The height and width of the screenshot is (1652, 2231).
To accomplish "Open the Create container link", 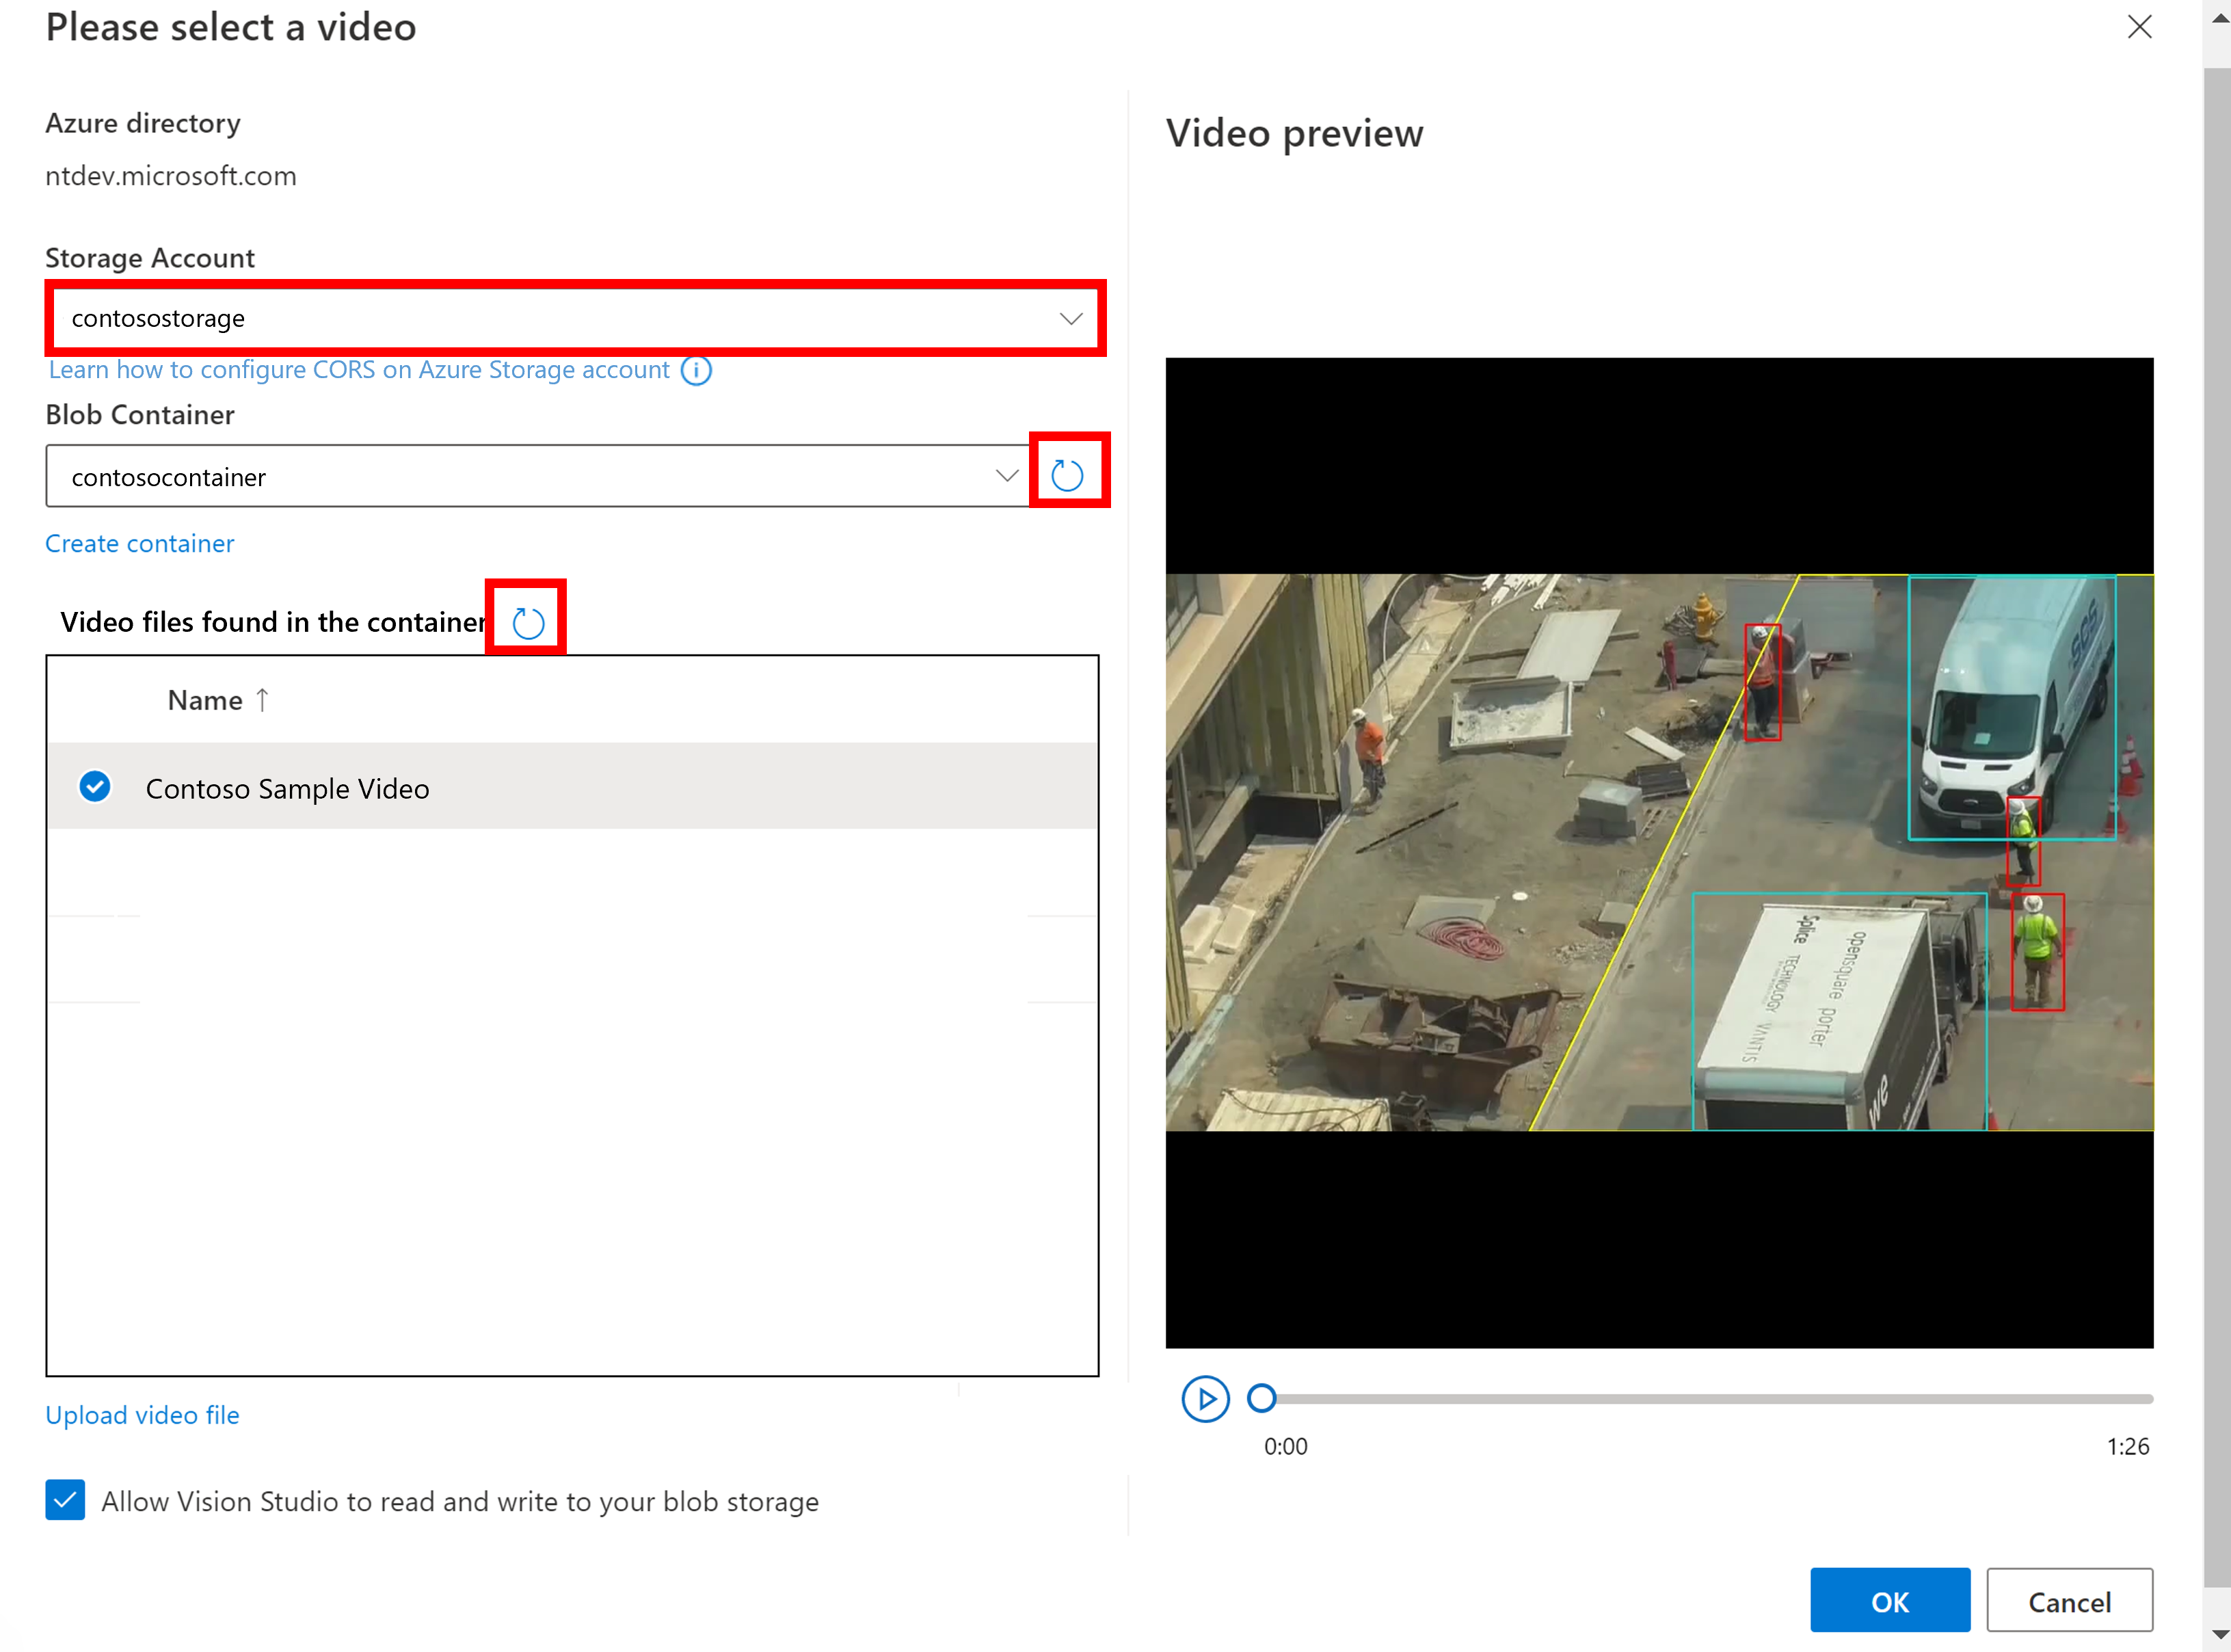I will pos(139,542).
